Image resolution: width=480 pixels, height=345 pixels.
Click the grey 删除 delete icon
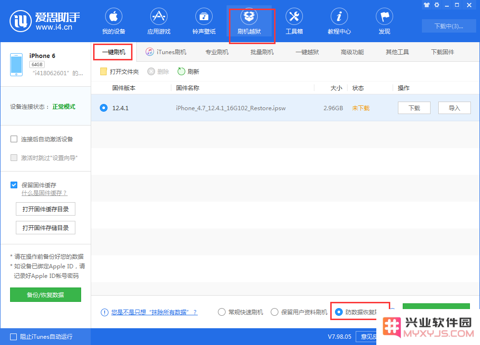coord(151,71)
